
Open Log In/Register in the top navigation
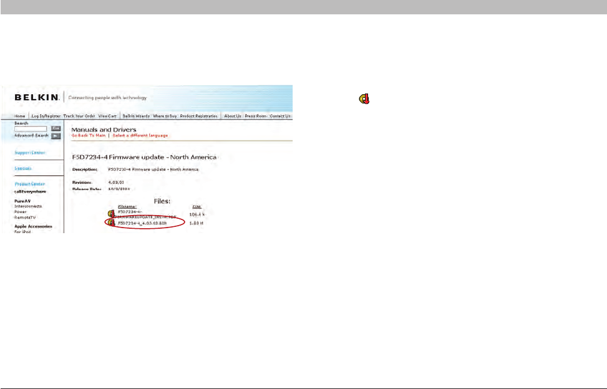(46, 116)
